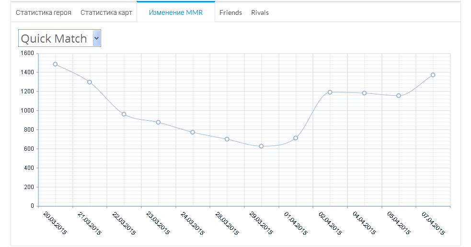
Task: Click the 29.03.2015 x-axis date label
Action: [261, 224]
